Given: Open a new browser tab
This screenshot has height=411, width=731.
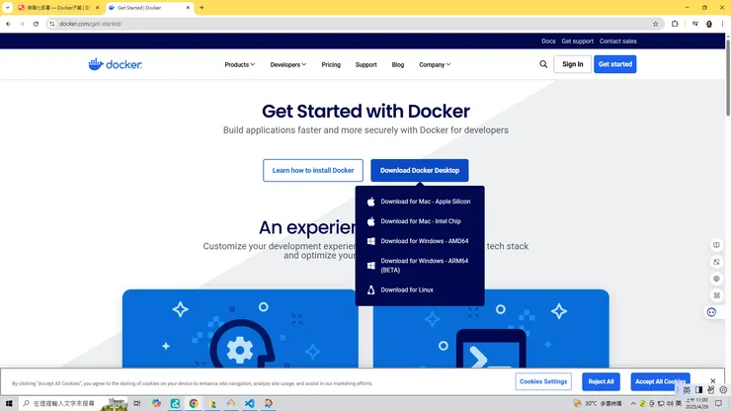Looking at the screenshot, I should [202, 8].
